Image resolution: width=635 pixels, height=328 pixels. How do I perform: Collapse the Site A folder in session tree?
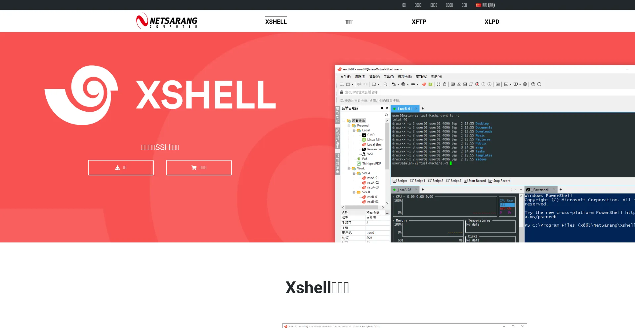(x=354, y=173)
